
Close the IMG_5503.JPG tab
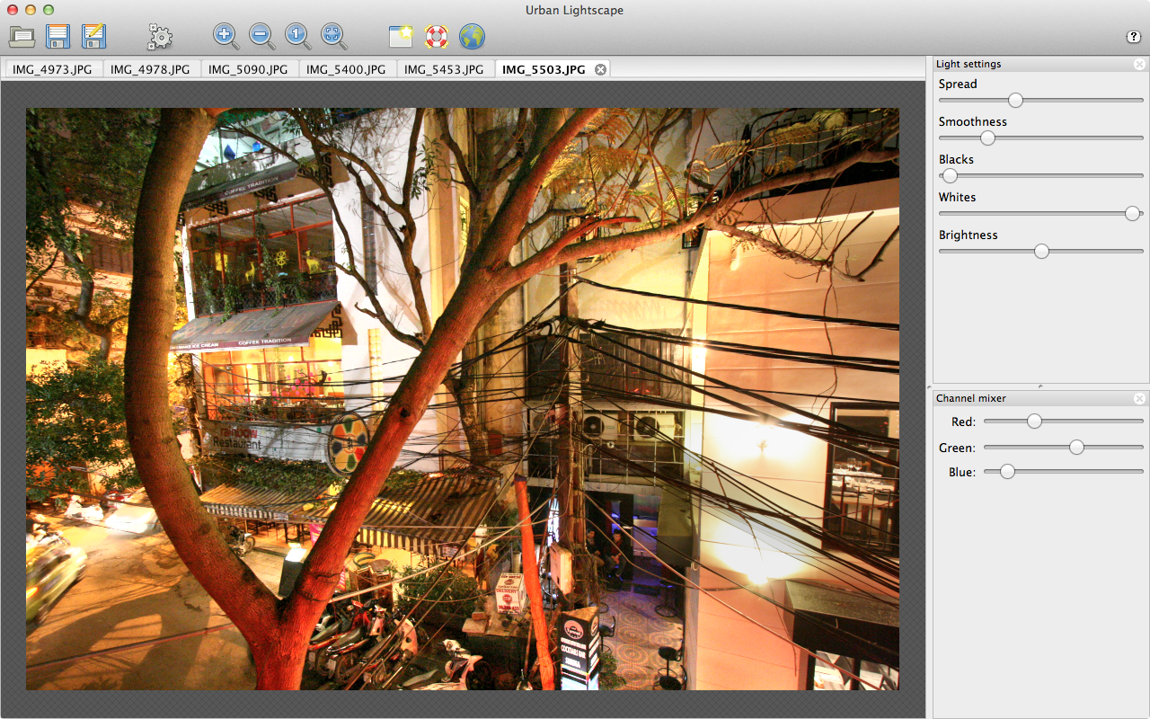point(600,69)
